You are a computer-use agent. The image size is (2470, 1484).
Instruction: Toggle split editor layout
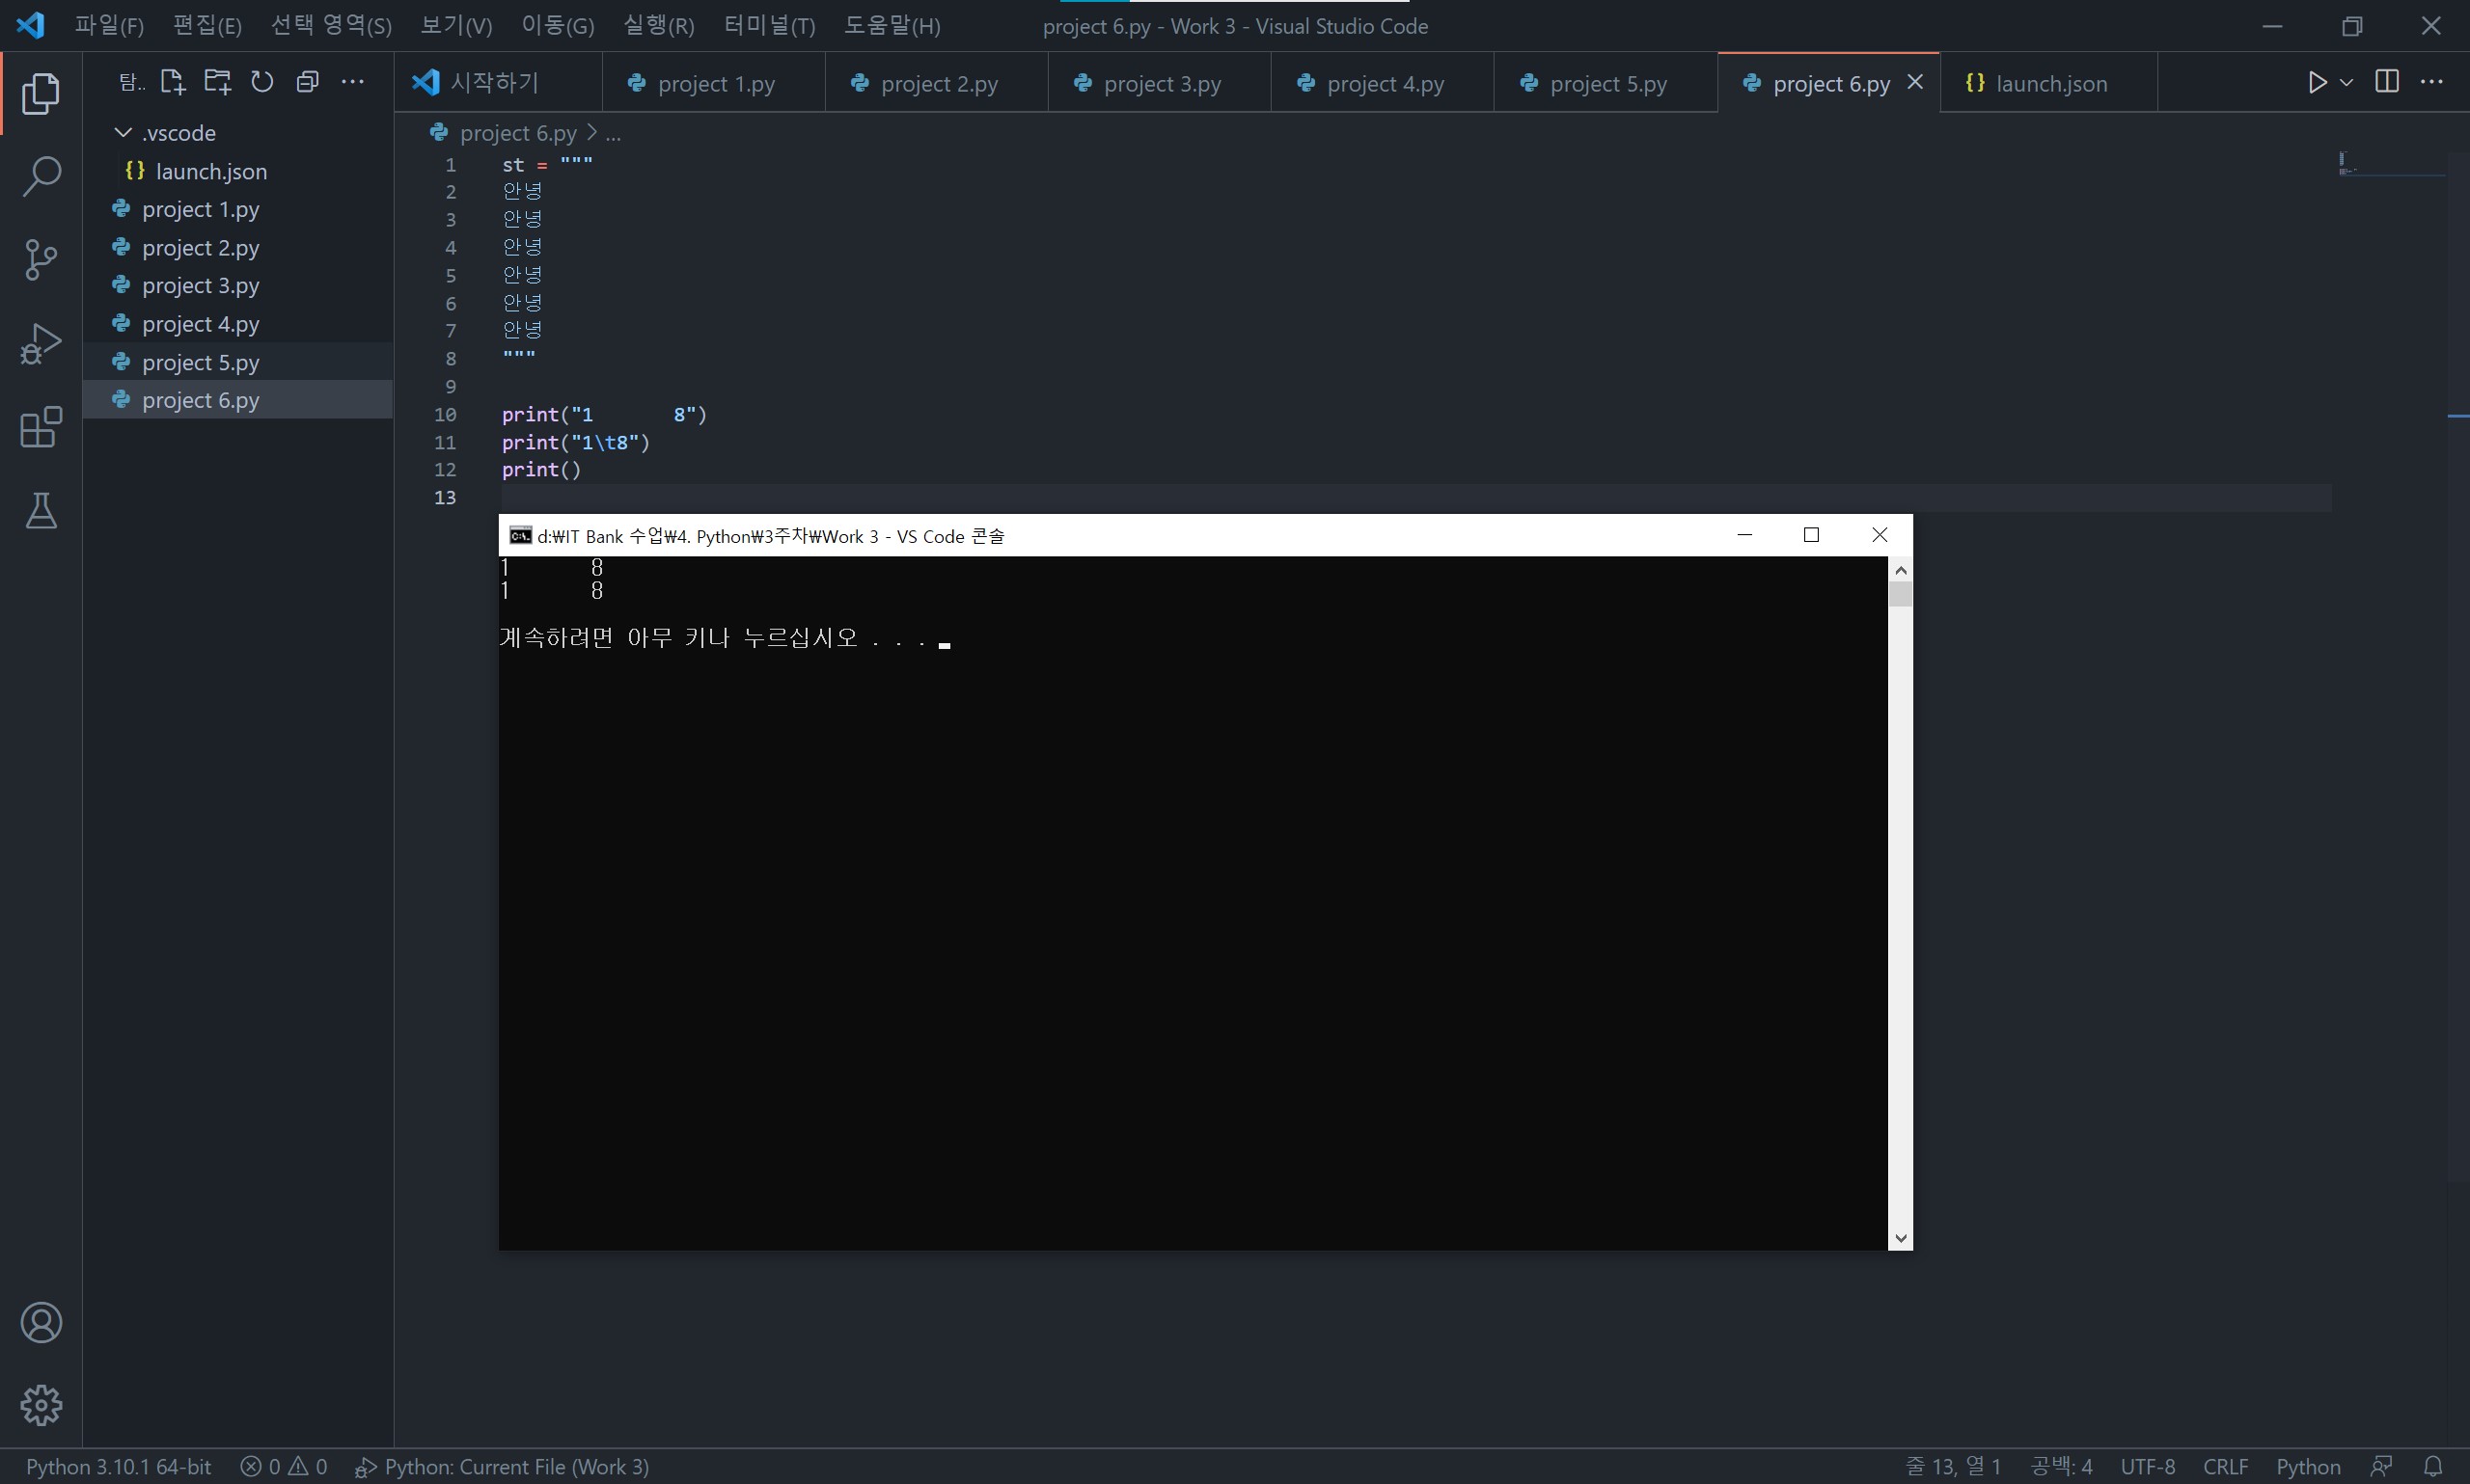(2386, 82)
